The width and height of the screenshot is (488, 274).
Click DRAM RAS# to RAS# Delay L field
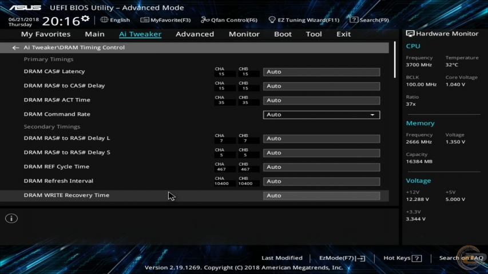[x=322, y=139]
